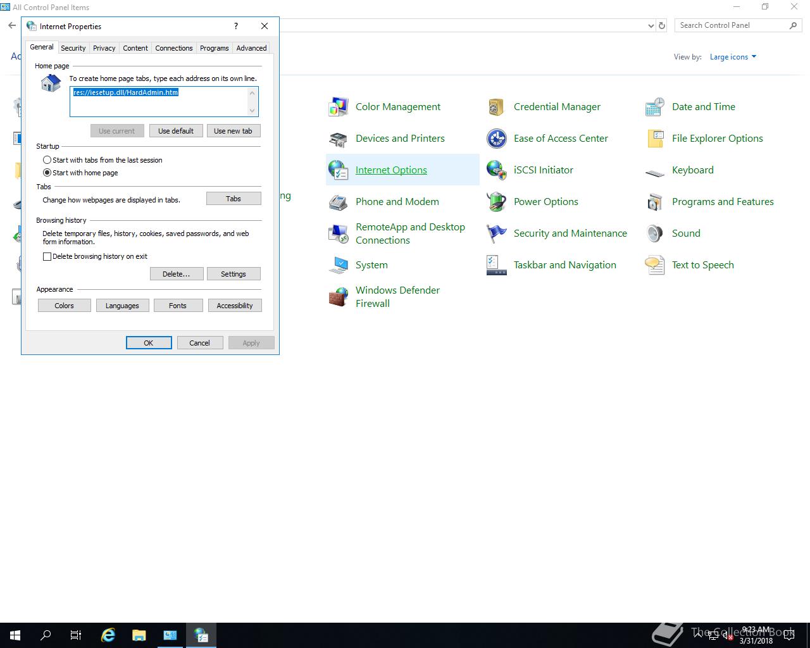Screen dimensions: 810x648
Task: Open Security and Maintenance flag icon
Action: [x=497, y=234]
